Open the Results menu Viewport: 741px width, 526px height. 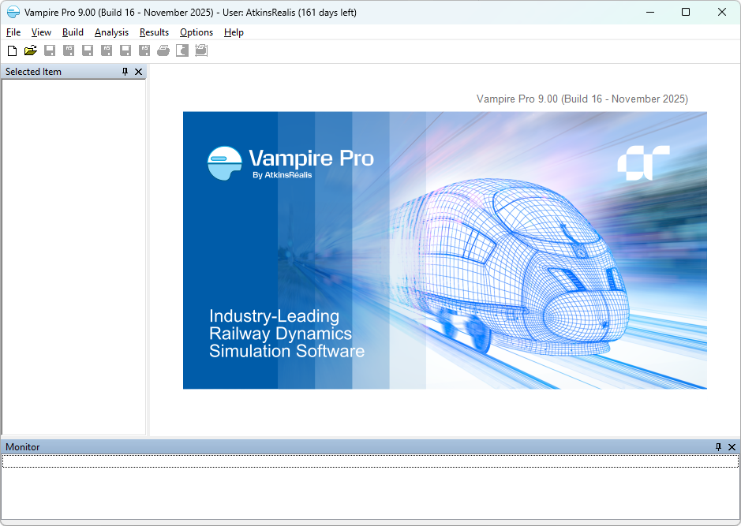[x=154, y=32]
